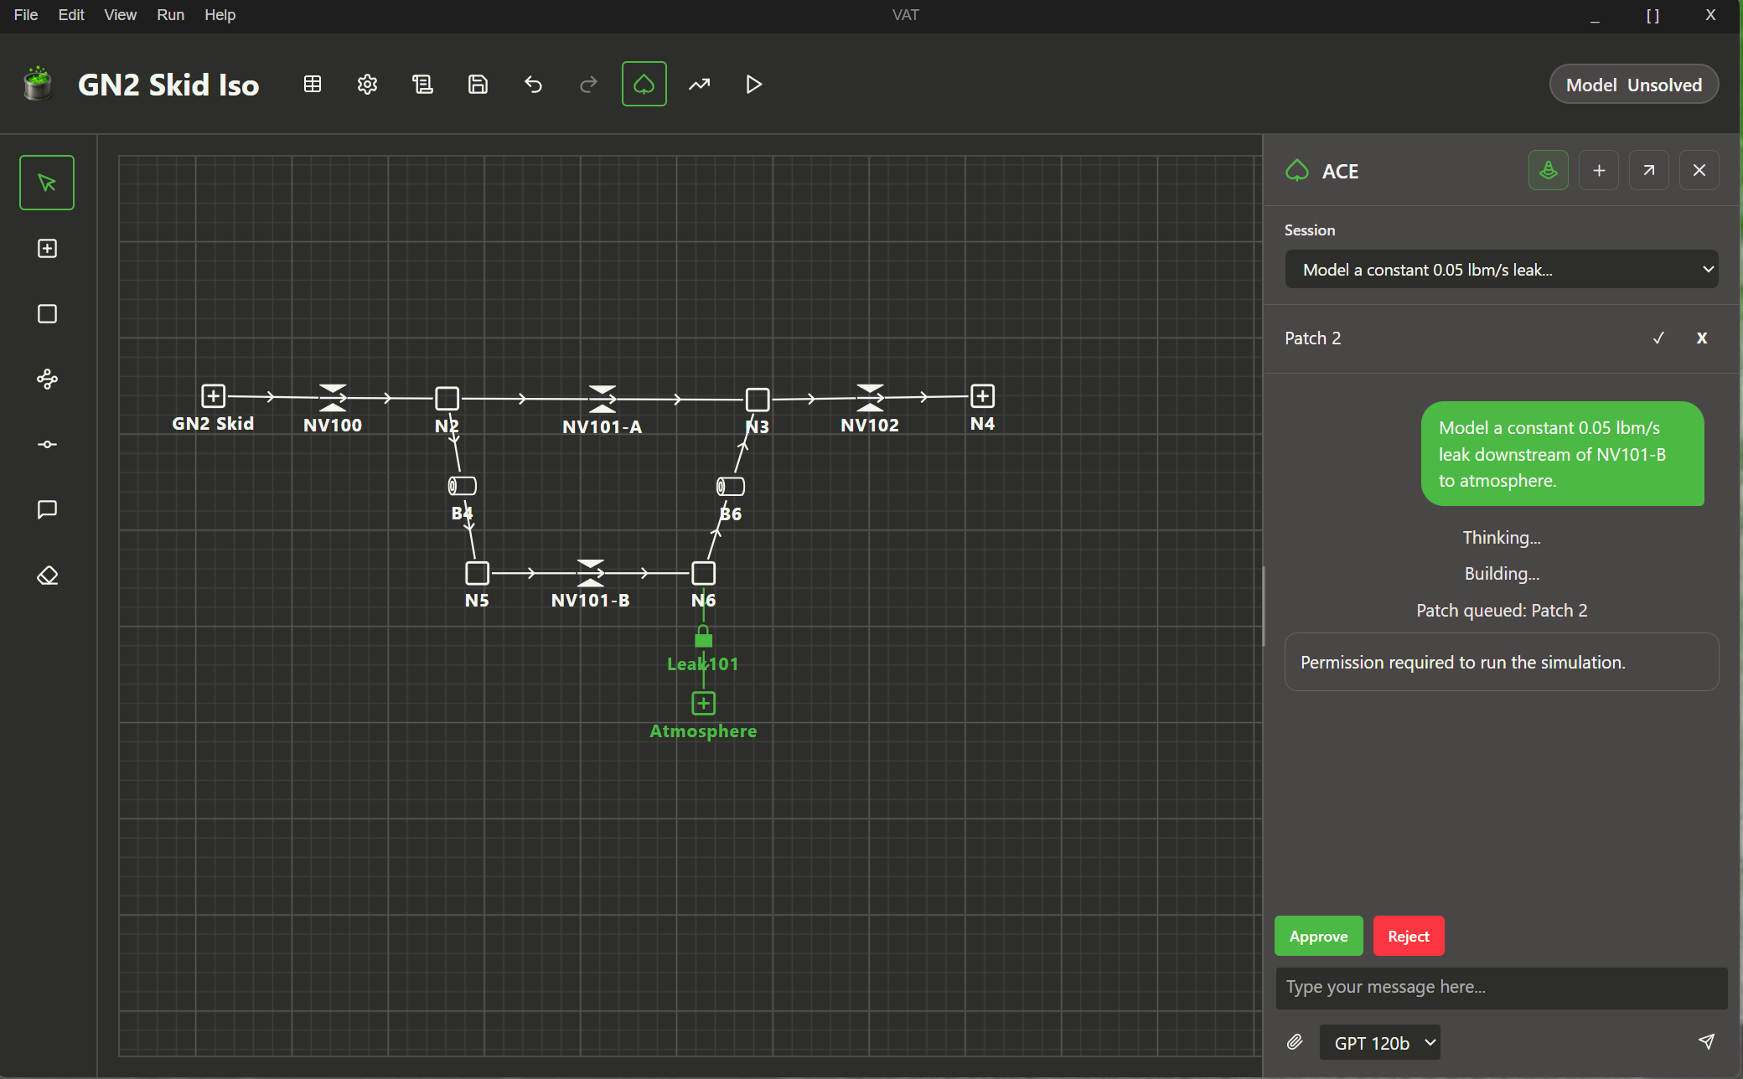Open model settings gear icon
This screenshot has width=1743, height=1079.
(x=367, y=84)
